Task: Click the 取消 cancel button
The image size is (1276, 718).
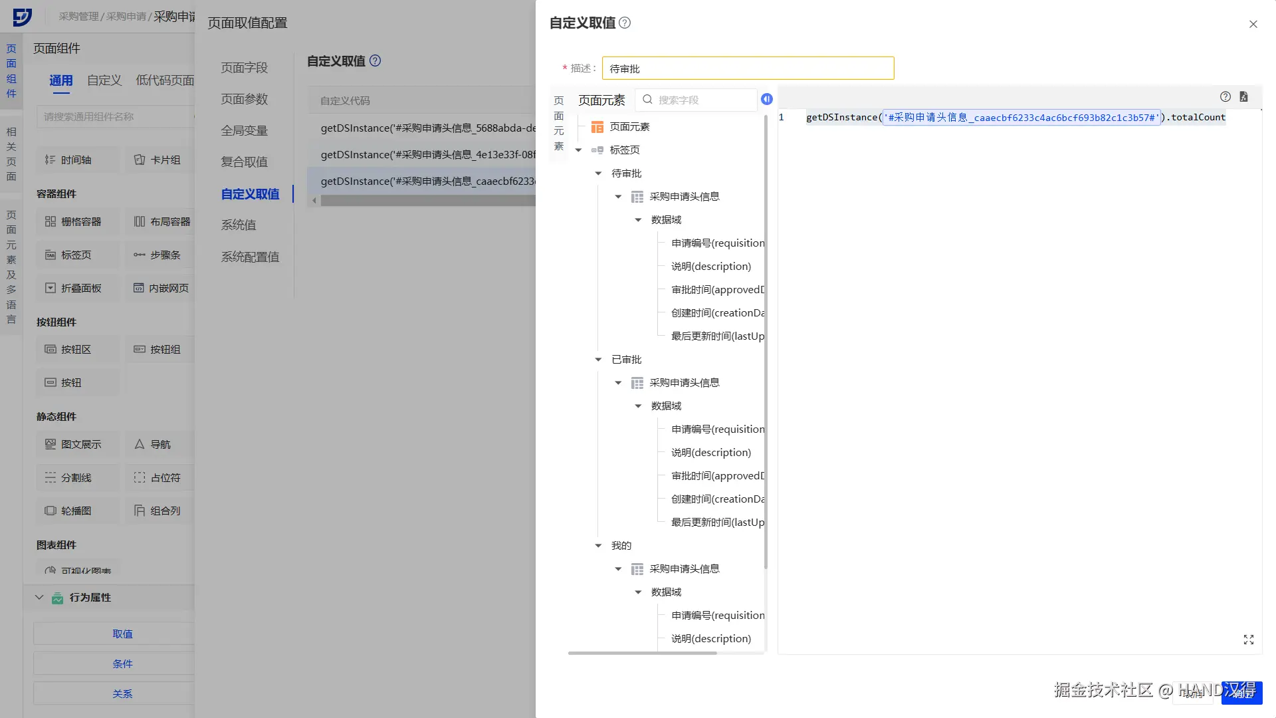Action: [1193, 693]
